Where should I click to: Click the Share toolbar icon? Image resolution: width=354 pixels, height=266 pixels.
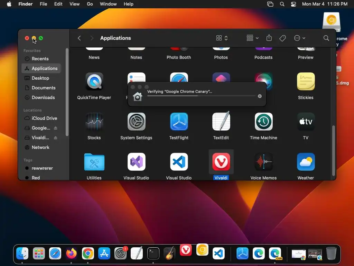click(269, 38)
